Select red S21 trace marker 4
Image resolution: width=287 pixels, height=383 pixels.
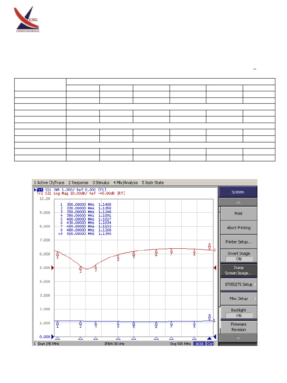[118, 258]
